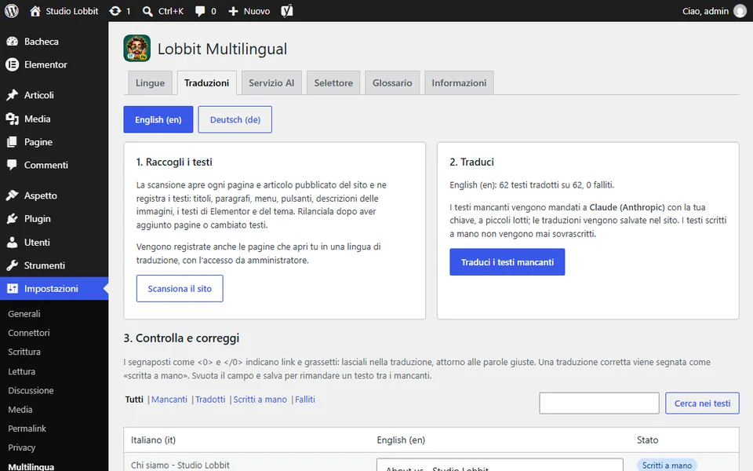Click the Bacheca dashboard icon

(x=12, y=42)
